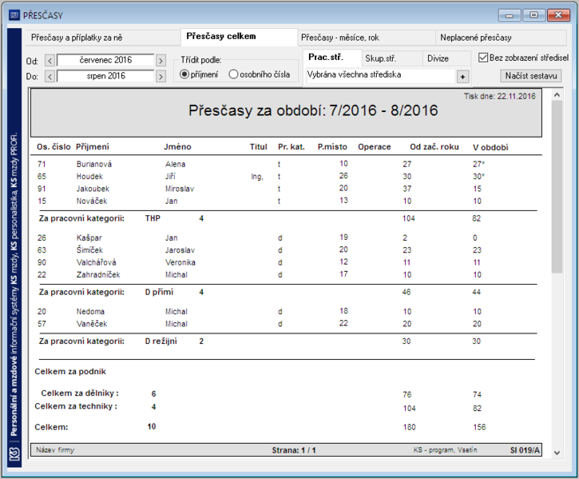Click the Valchářová surname cell

(97, 262)
